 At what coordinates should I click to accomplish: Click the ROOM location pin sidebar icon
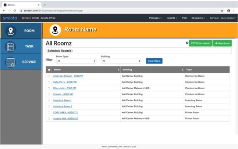coord(11,31)
